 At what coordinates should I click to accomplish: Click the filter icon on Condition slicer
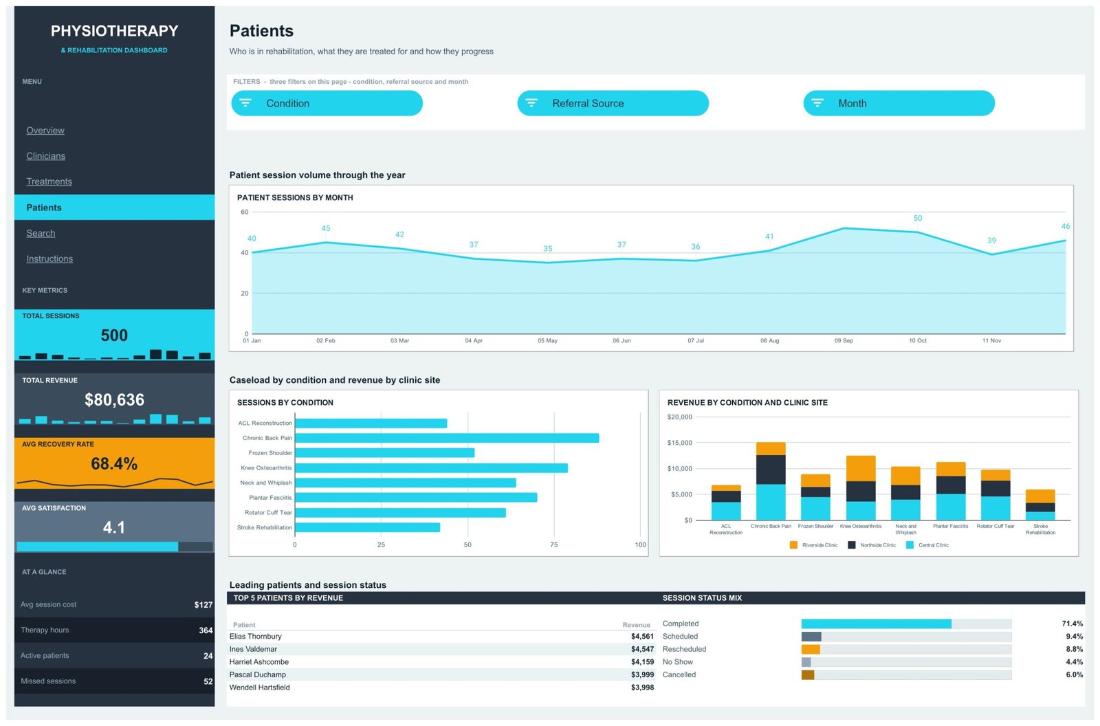coord(245,103)
